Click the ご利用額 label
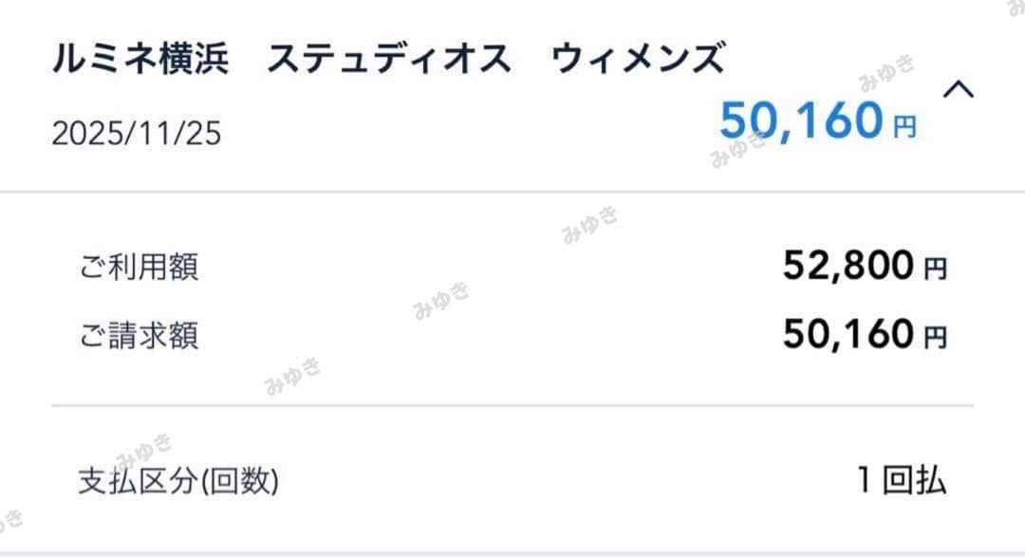1025x557 pixels. point(139,268)
